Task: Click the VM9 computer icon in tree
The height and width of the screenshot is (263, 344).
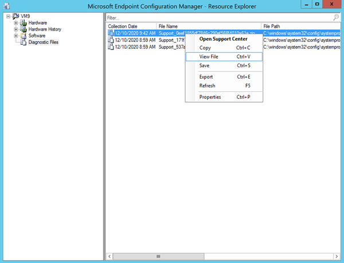Action: [x=15, y=16]
